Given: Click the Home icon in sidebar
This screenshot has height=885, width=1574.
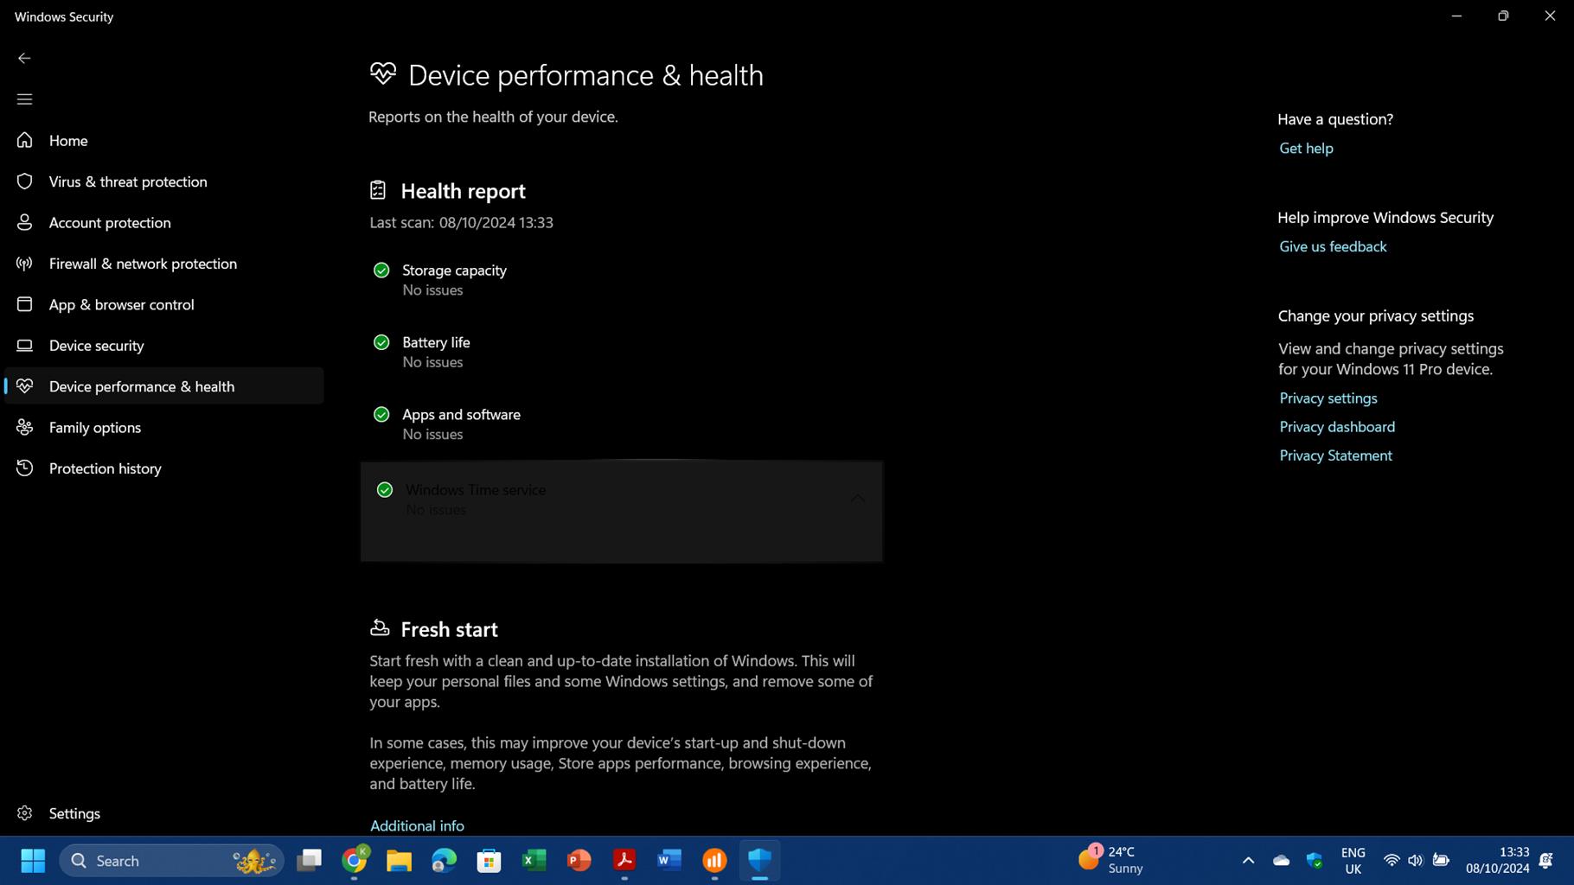Looking at the screenshot, I should click(25, 140).
